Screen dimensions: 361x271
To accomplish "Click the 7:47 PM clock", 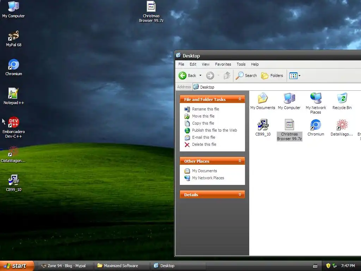I will [348, 266].
